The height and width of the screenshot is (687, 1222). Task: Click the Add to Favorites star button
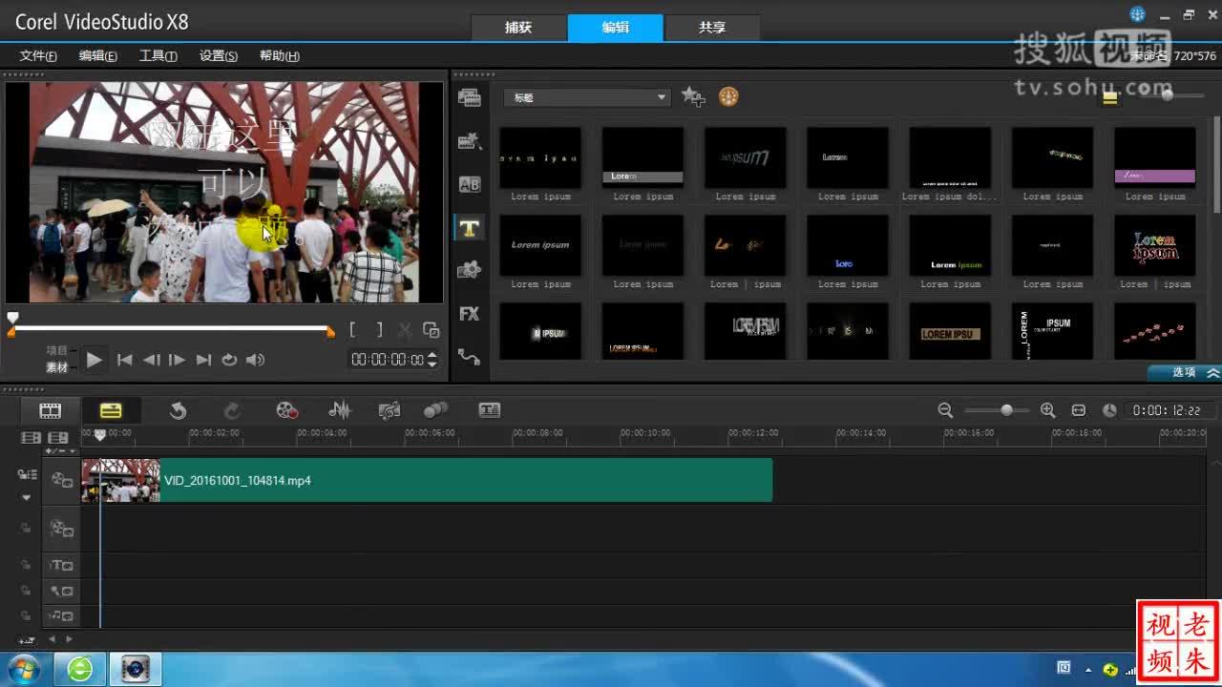tap(693, 97)
